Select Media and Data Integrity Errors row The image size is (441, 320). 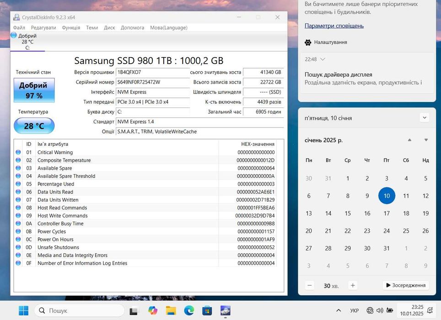coord(145,255)
